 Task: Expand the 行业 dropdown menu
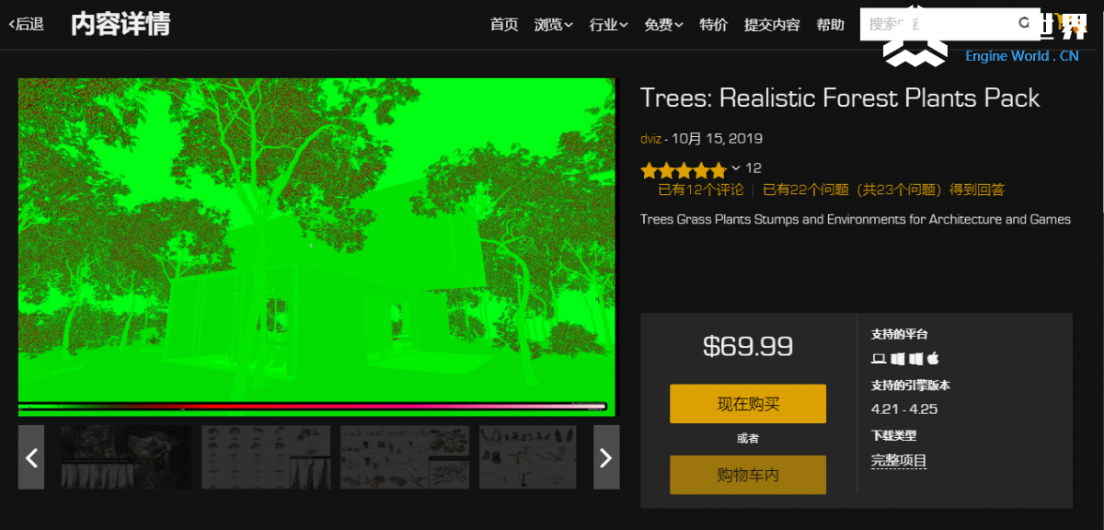[x=608, y=25]
